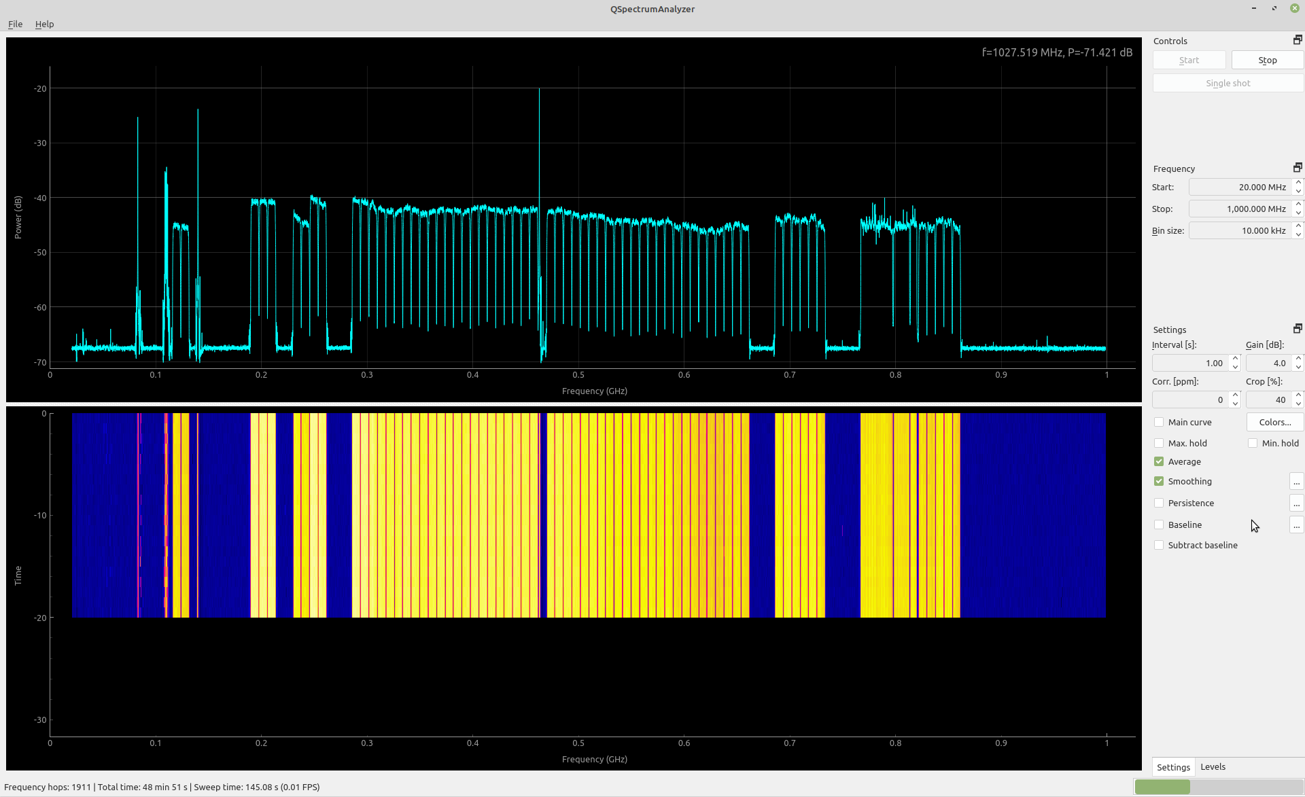This screenshot has height=797, width=1305.
Task: Open the Colors... dialog button
Action: 1274,422
